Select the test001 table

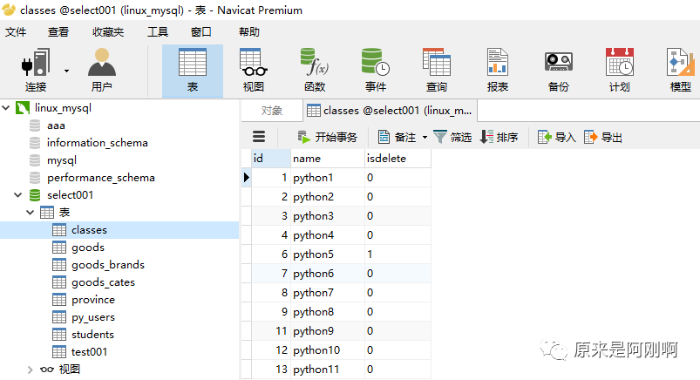point(89,352)
